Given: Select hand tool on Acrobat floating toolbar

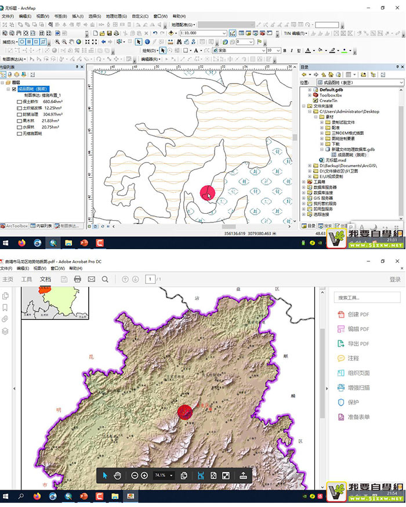Looking at the screenshot, I should coord(117,475).
